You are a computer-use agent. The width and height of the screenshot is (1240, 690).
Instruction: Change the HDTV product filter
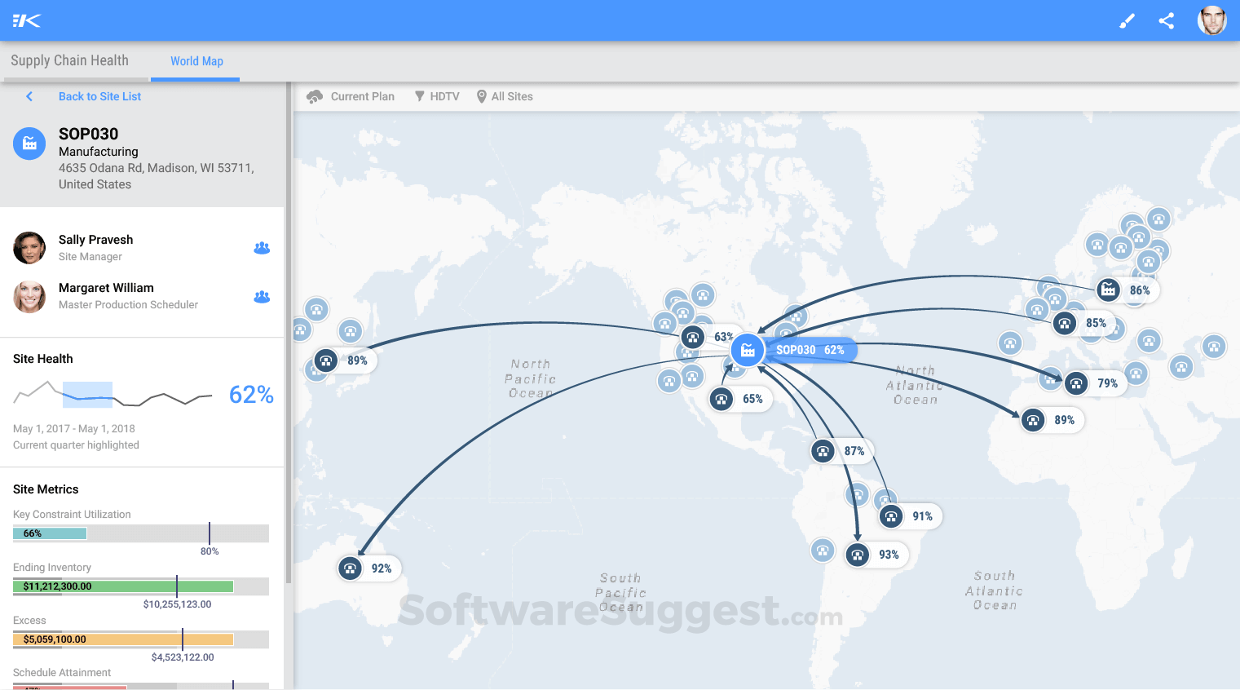(444, 96)
